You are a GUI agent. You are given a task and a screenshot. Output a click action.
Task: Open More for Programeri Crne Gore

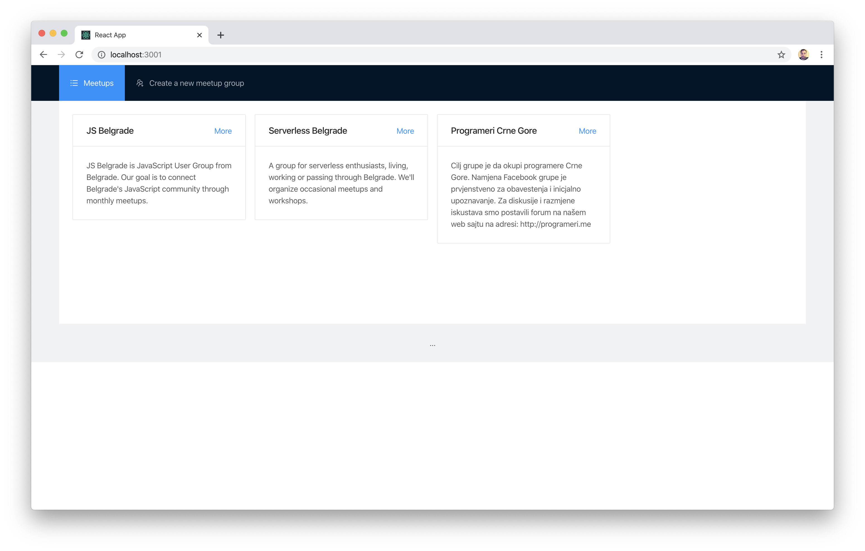[x=587, y=131]
